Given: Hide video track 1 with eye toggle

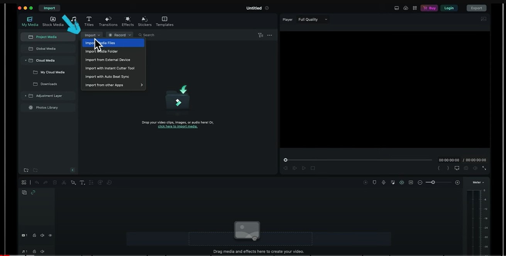Looking at the screenshot, I should [x=50, y=235].
